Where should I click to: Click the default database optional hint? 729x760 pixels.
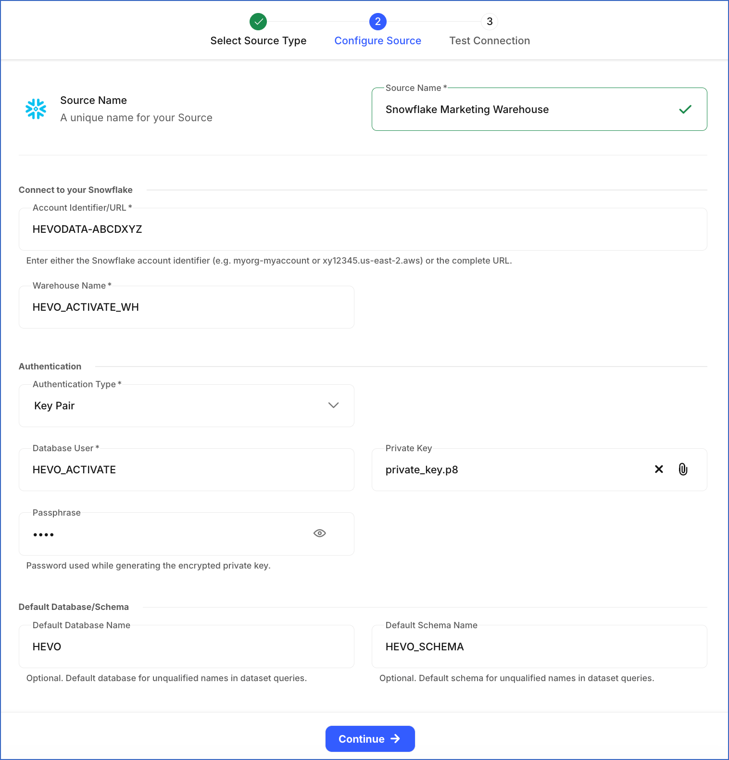coord(166,678)
